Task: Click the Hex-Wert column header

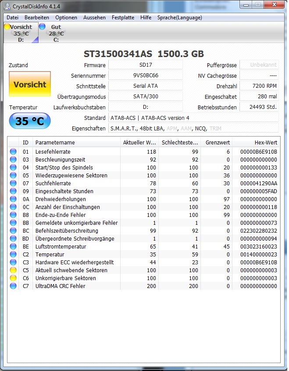Action: tap(256, 142)
